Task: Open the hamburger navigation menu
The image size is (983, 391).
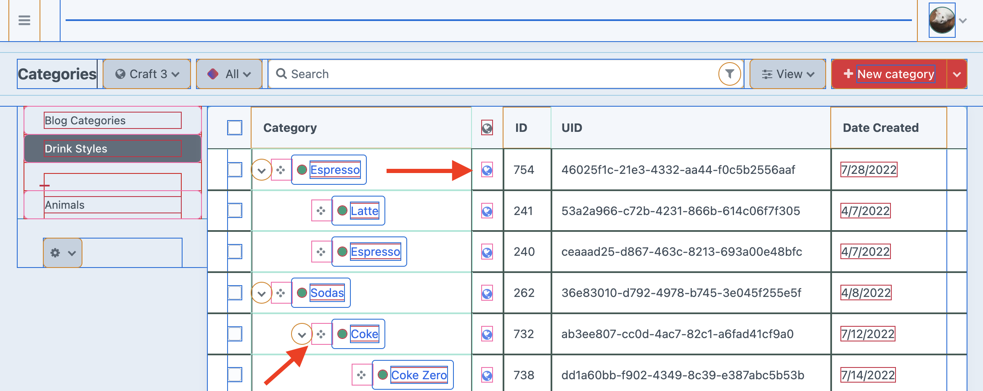Action: 24,20
